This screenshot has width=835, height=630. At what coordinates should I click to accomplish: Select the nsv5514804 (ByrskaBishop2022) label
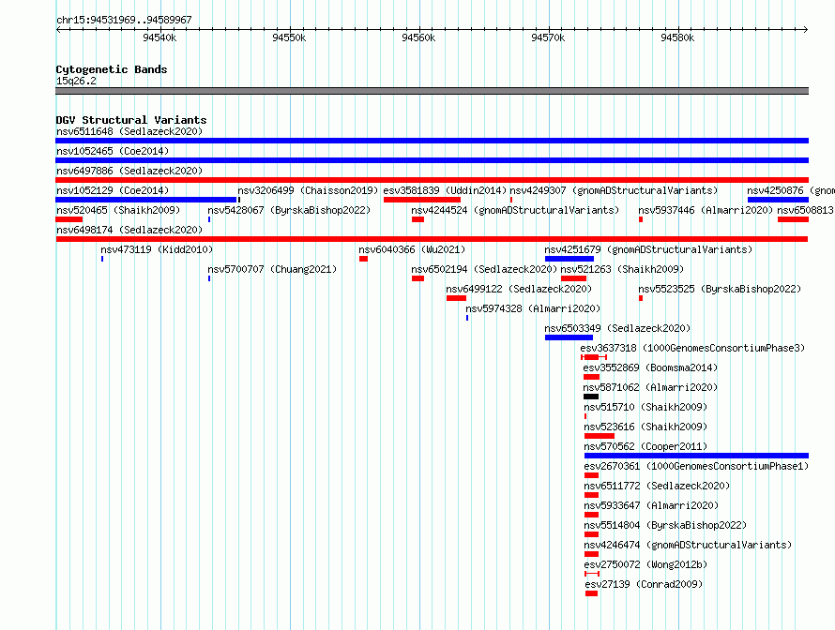pos(665,525)
